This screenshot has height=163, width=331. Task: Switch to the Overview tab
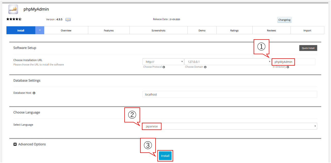66,30
